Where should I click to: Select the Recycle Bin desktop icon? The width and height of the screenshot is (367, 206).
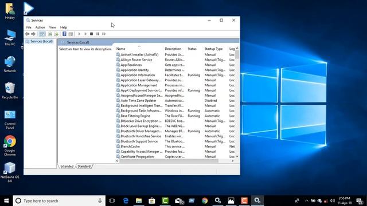[10, 91]
